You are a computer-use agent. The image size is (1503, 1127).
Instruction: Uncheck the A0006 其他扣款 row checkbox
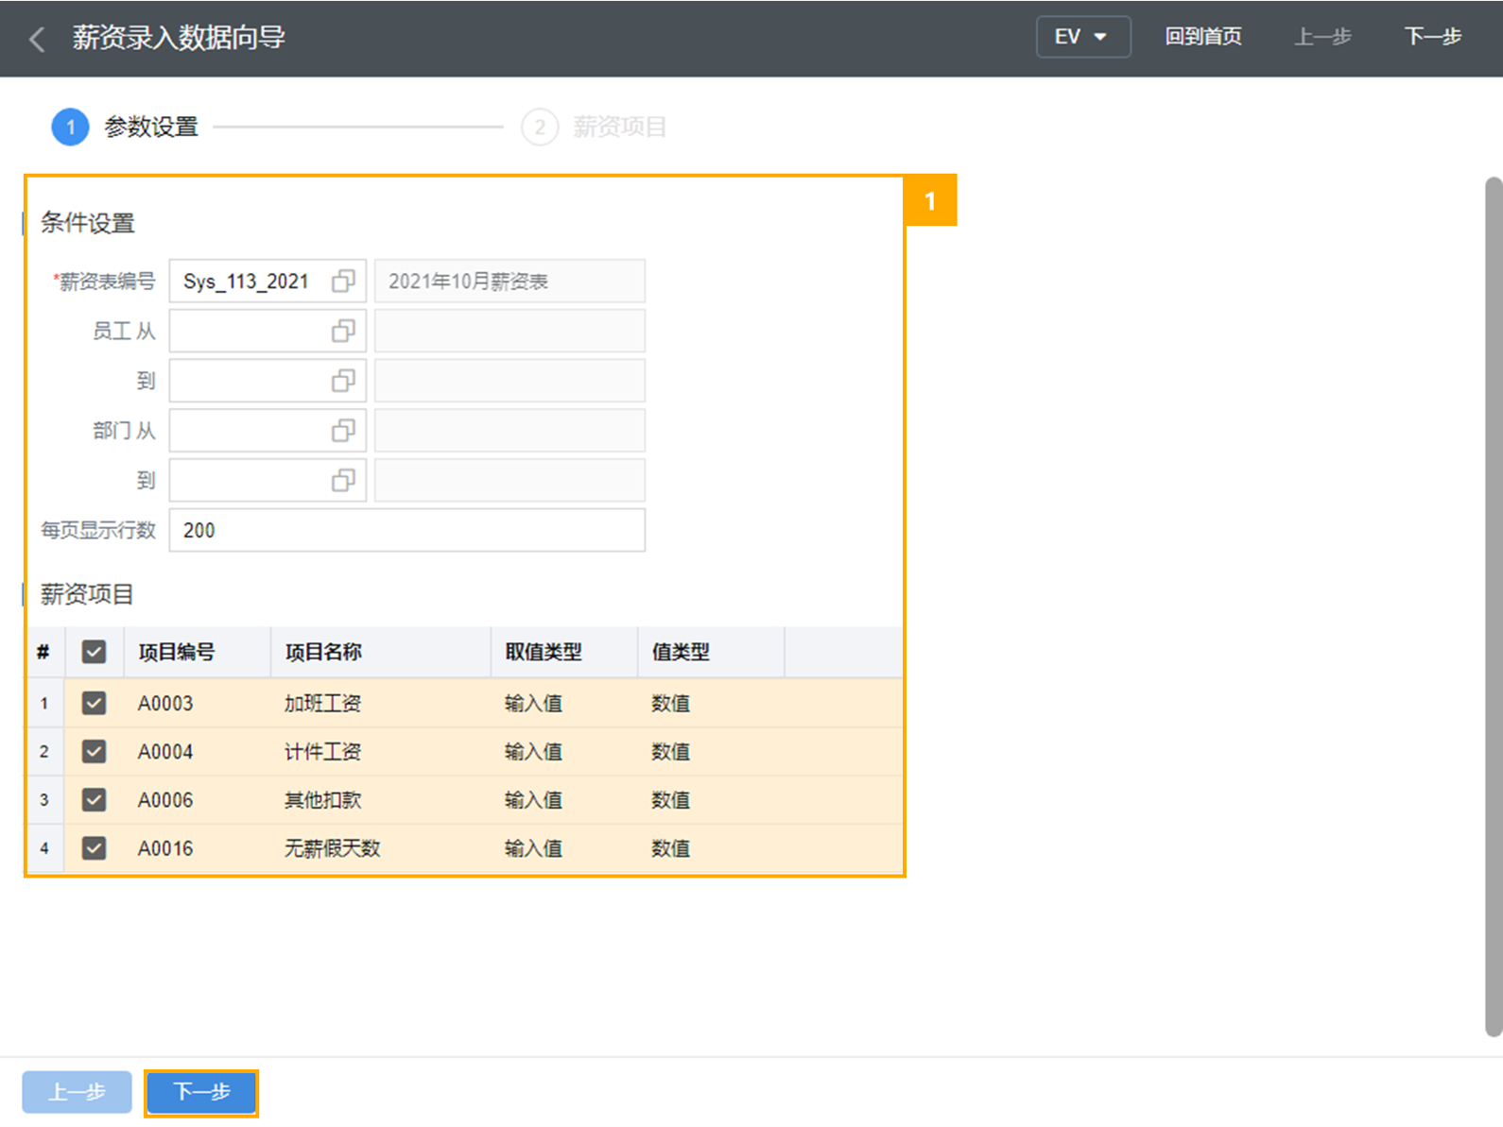pos(94,800)
